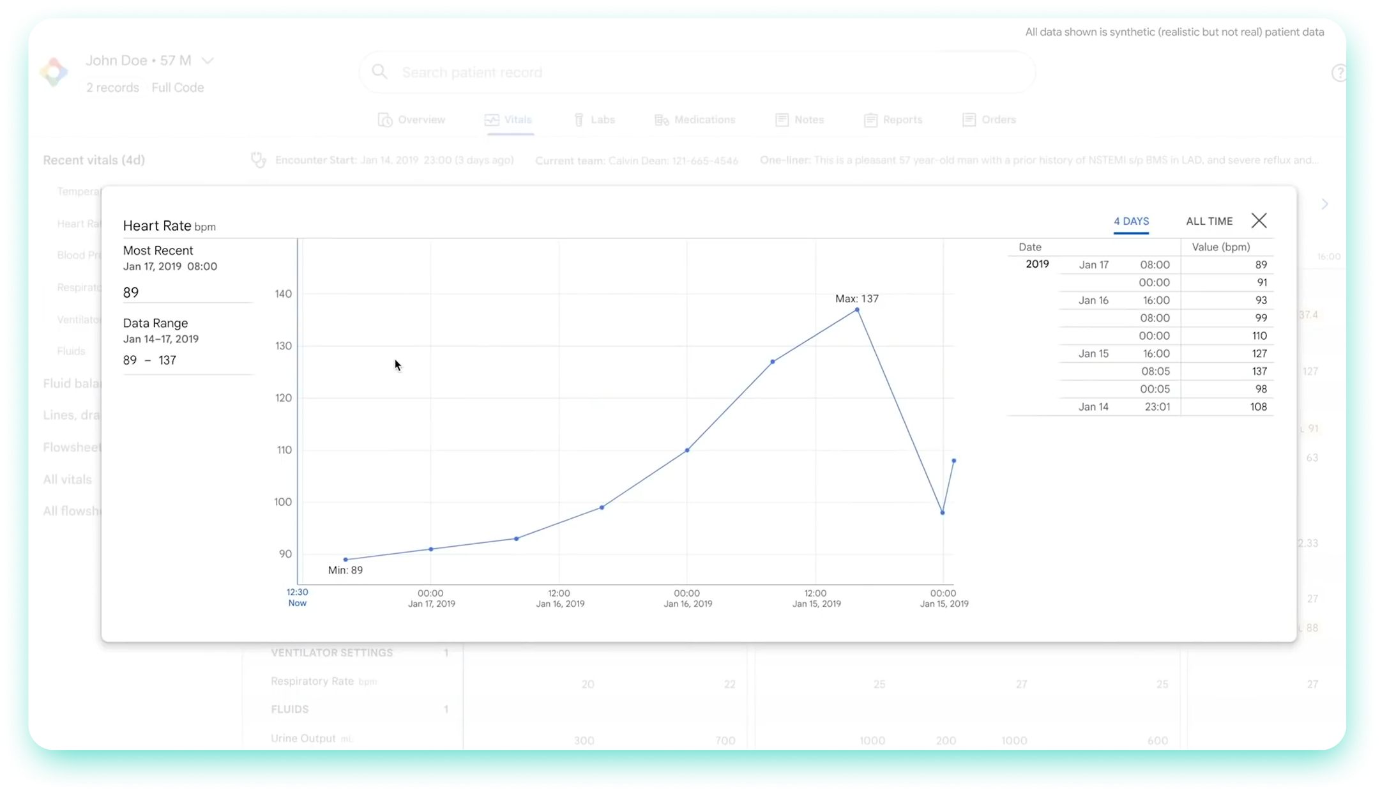The height and width of the screenshot is (794, 1380).
Task: Click the help question mark icon
Action: click(x=1338, y=73)
